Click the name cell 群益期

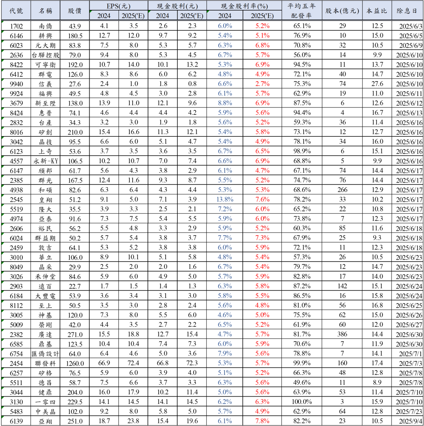(46, 238)
